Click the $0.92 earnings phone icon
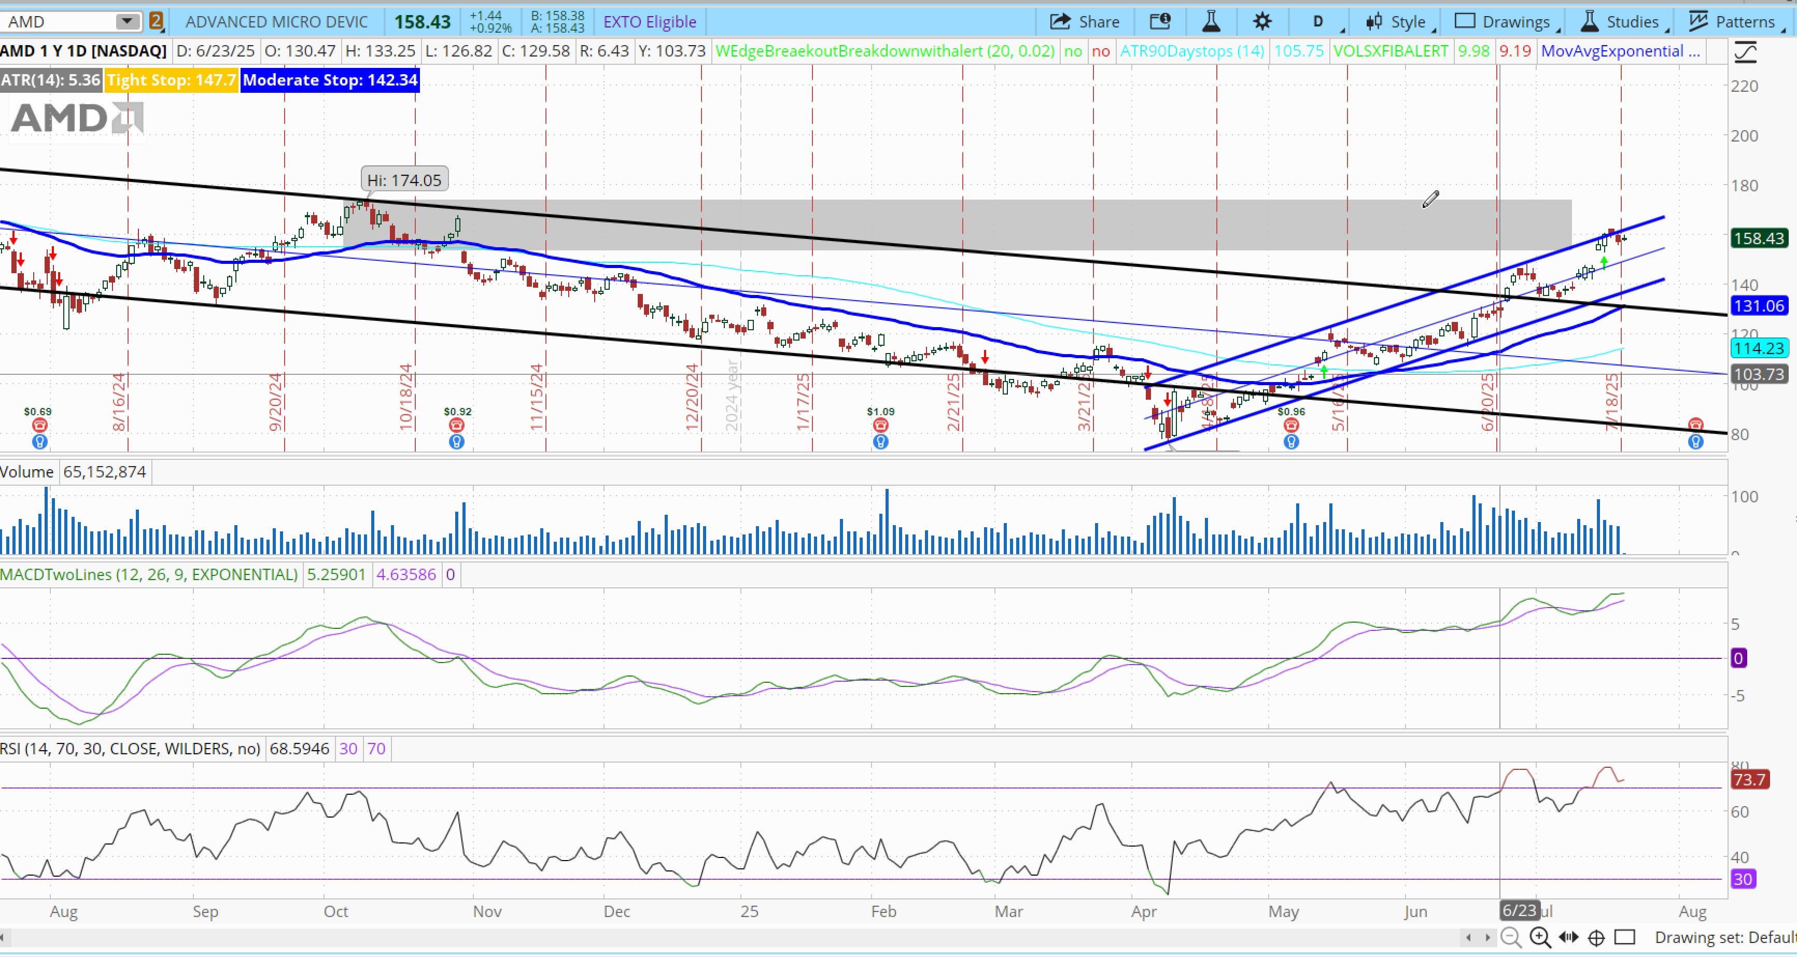Screen dimensions: 1797x957 coord(456,425)
